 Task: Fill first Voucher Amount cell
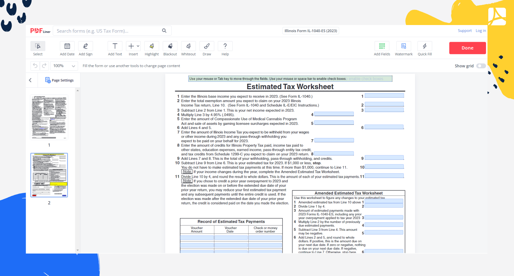pyautogui.click(x=197, y=238)
